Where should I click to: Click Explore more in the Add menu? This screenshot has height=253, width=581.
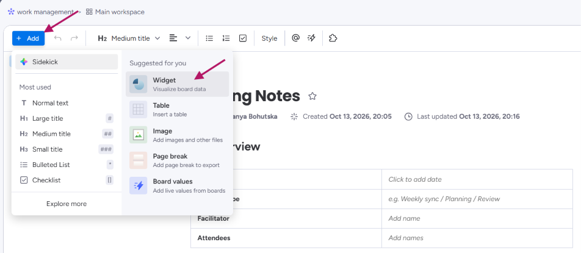[x=67, y=204]
